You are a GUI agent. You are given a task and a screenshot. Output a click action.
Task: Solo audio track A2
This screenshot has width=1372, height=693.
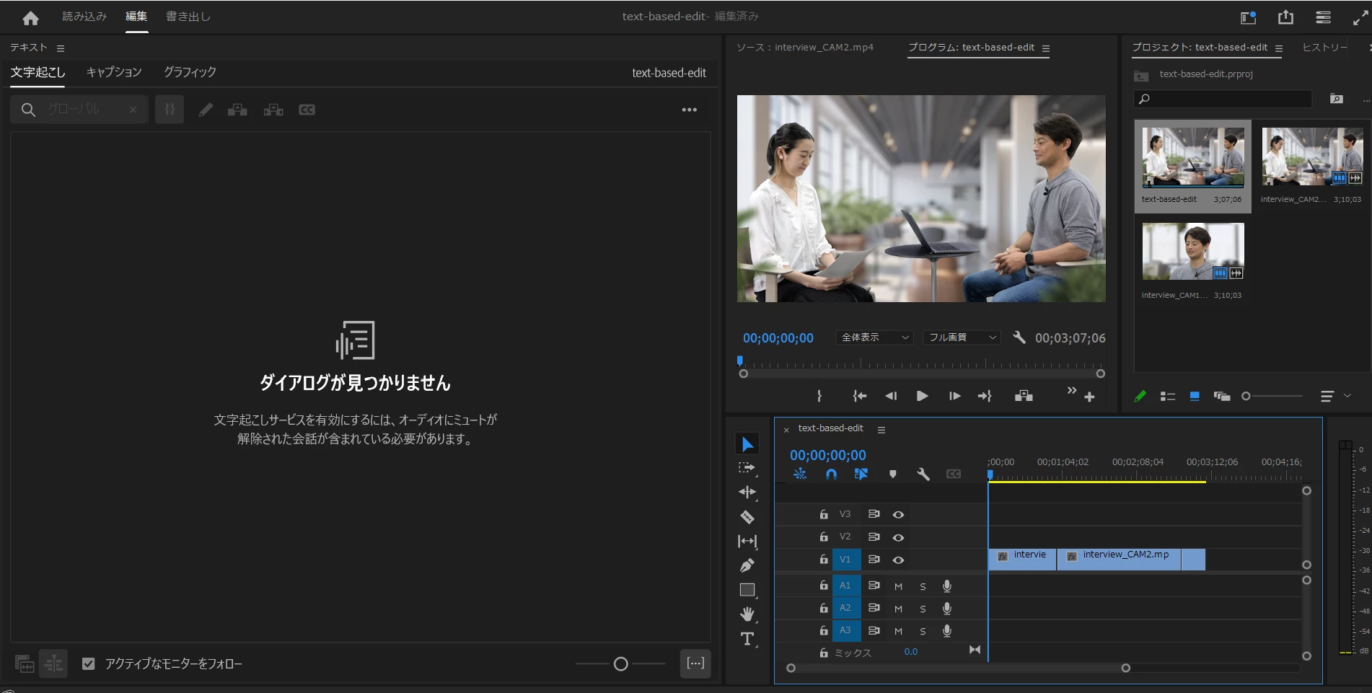[x=923, y=609]
